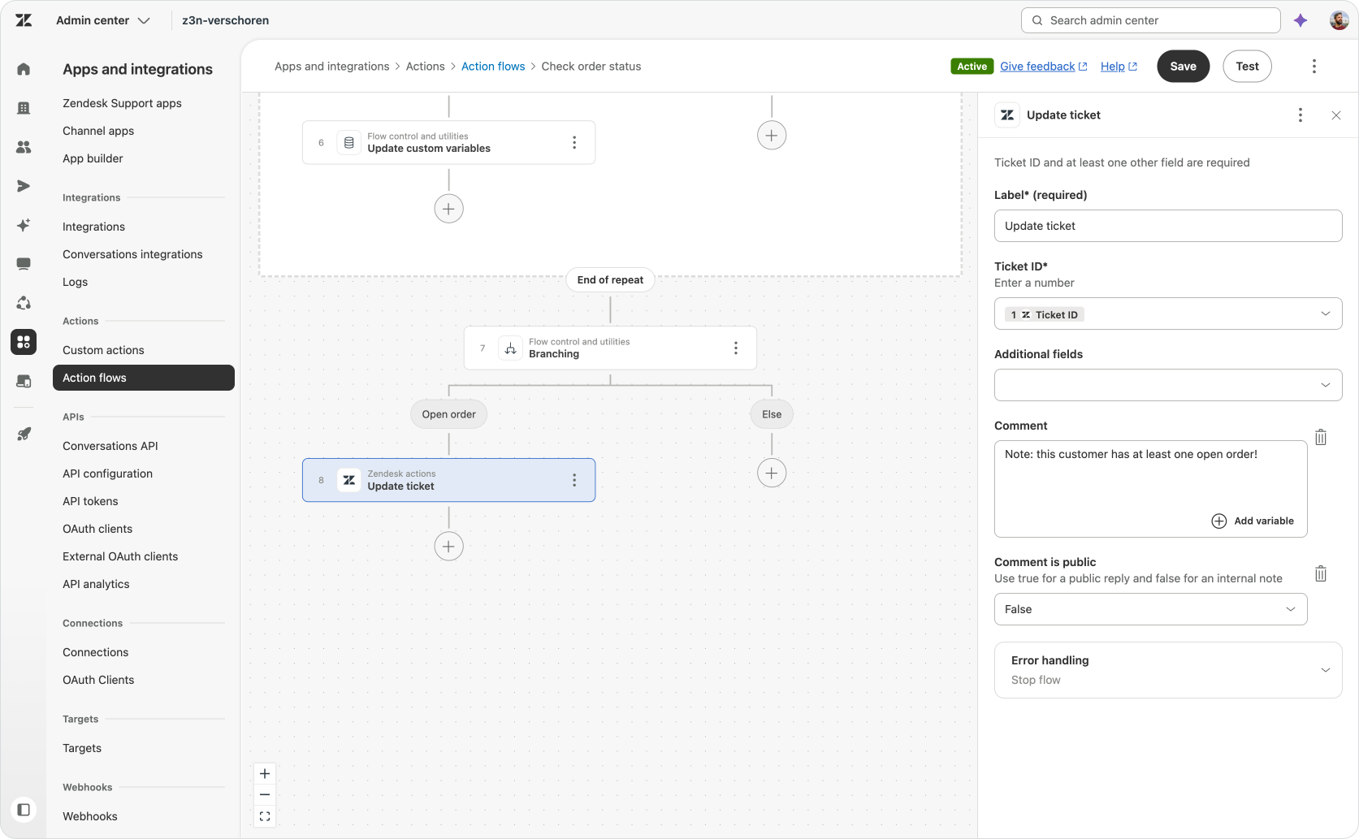Open the Objects and rules icon in rail
Screen dimensions: 1359x839
(x=24, y=303)
